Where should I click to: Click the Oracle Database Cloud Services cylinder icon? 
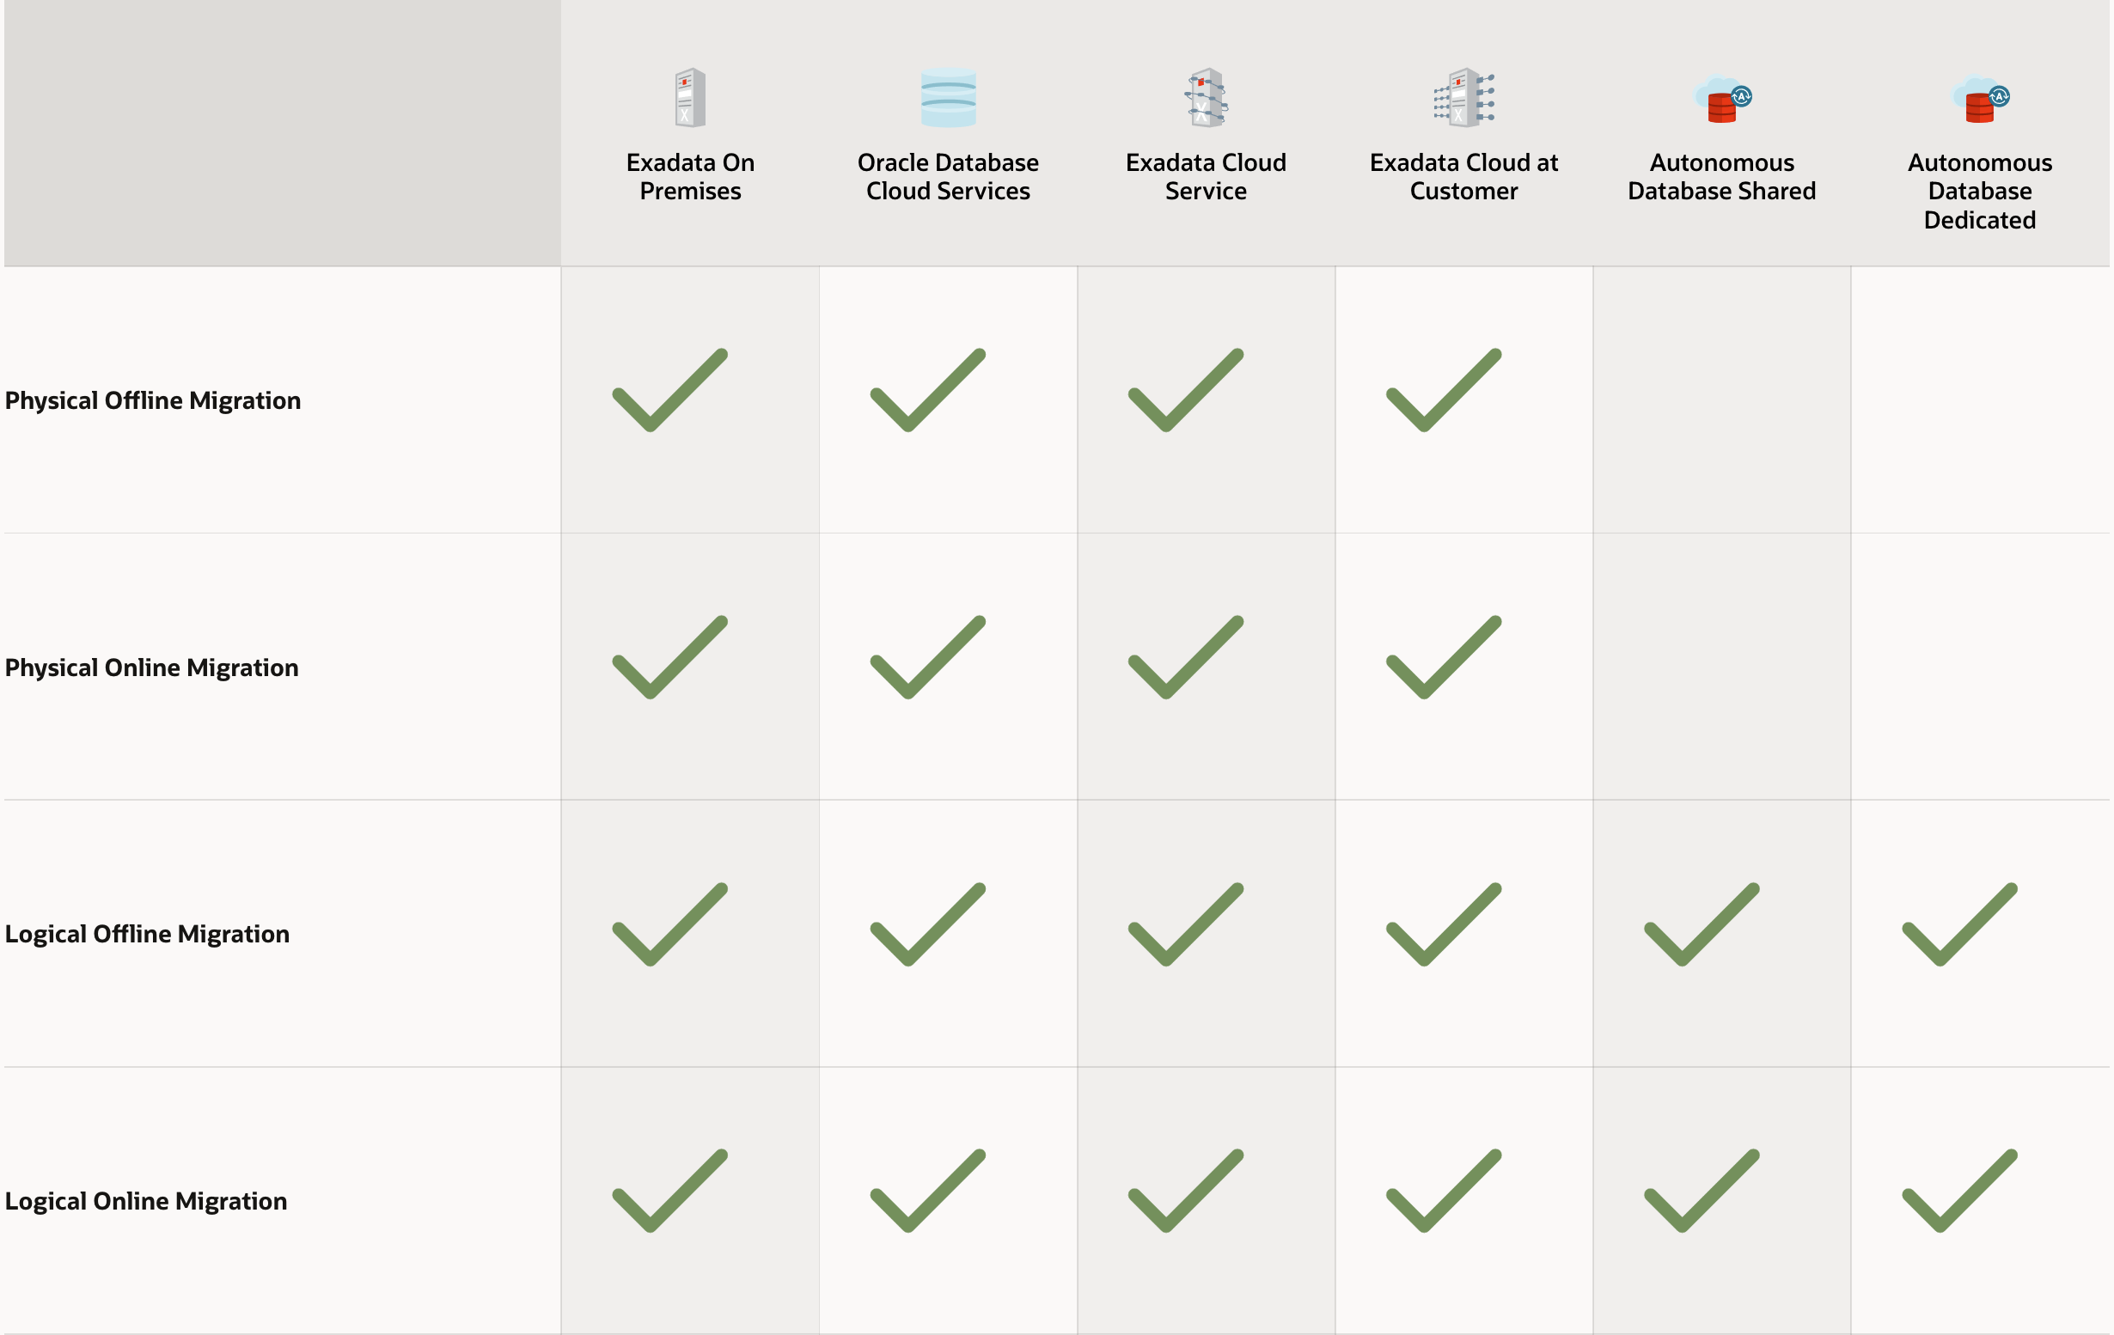948,97
